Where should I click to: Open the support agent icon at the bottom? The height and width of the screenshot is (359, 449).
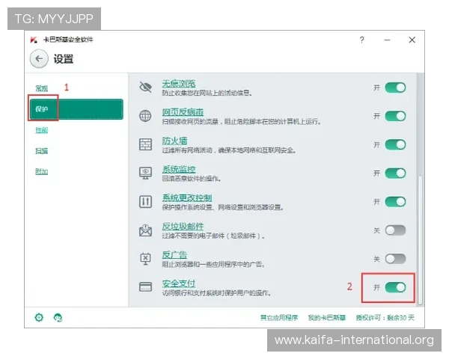[58, 317]
